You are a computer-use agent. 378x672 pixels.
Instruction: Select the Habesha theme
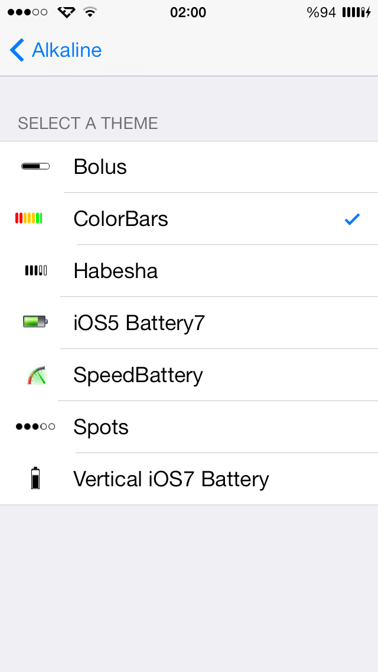click(189, 271)
